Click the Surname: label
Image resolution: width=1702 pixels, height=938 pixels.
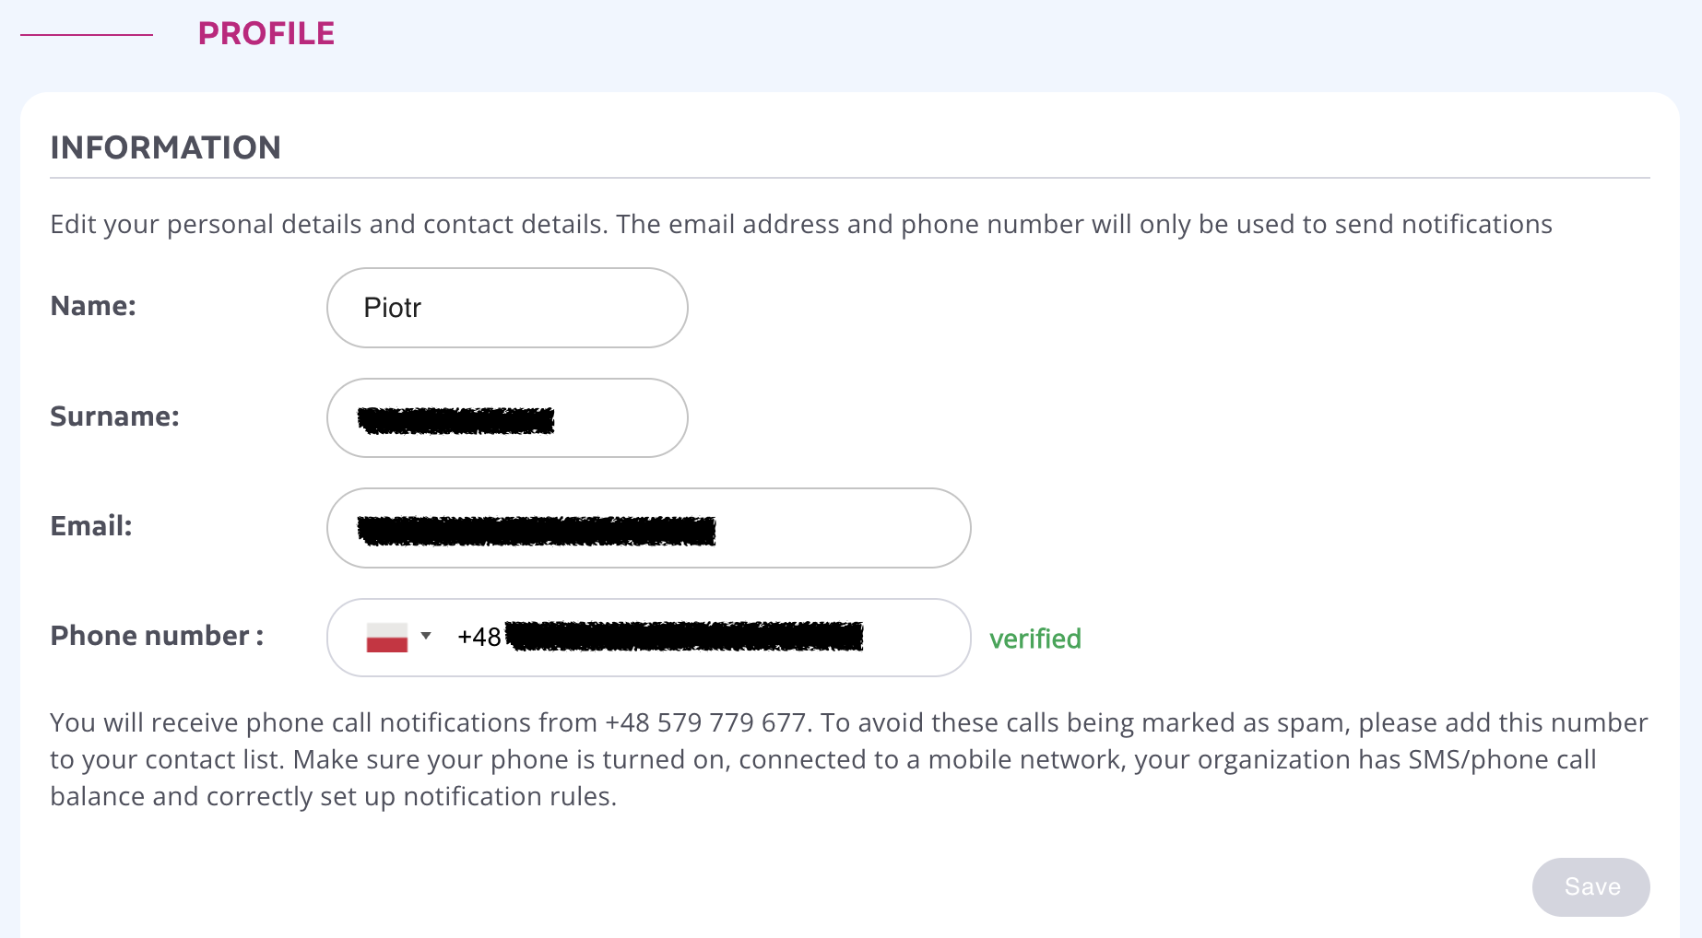pyautogui.click(x=114, y=416)
